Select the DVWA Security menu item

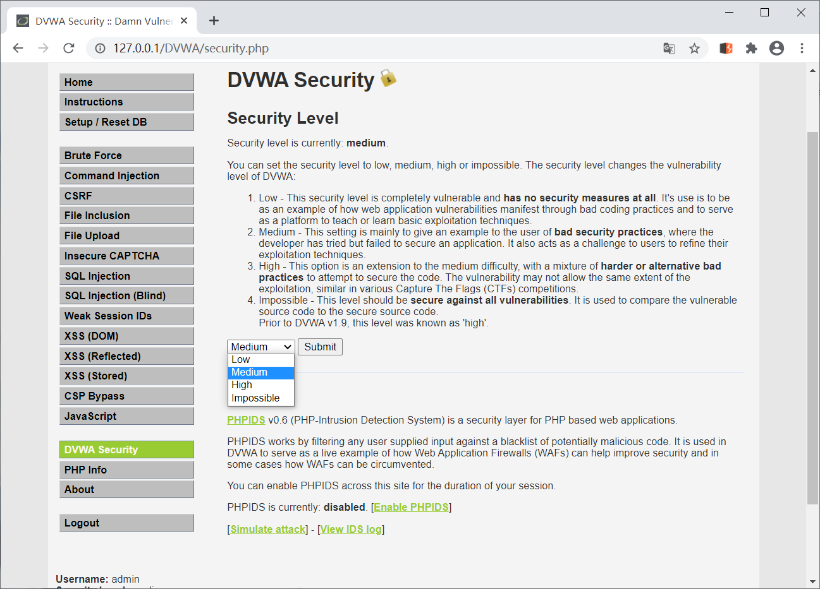[x=126, y=449]
